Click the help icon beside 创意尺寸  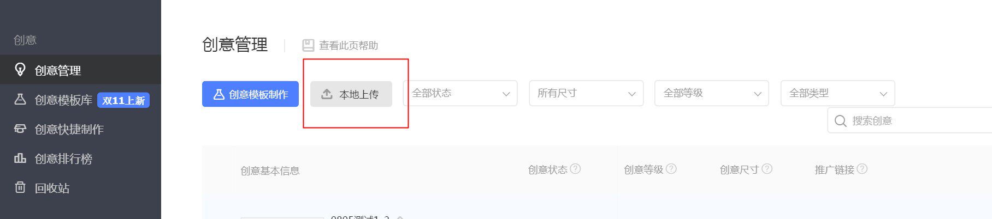tap(767, 169)
